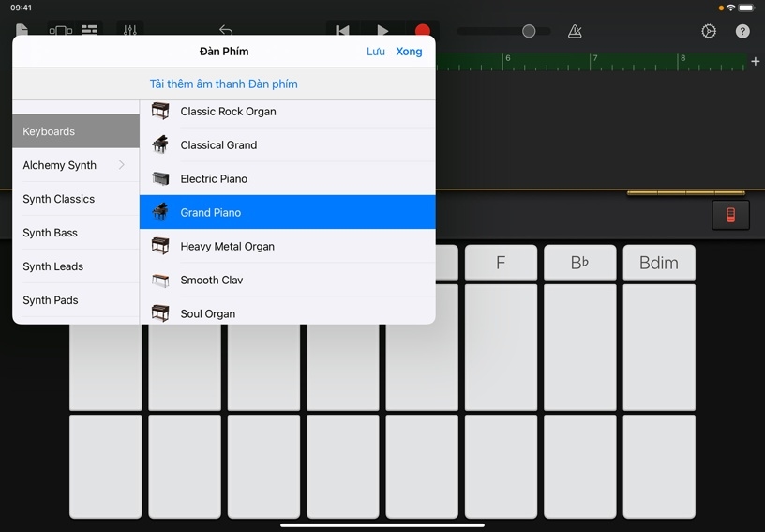Open the help question mark icon

[742, 31]
